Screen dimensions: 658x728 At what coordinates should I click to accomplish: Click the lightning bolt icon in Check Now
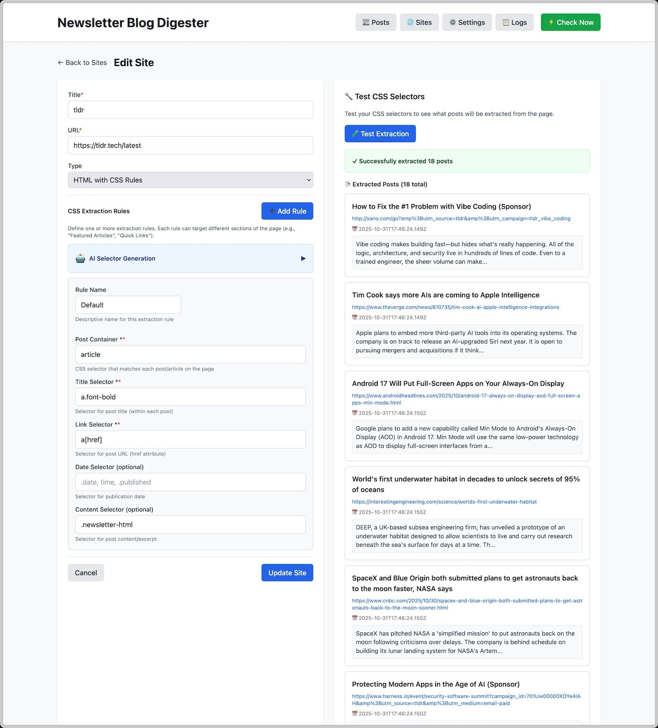tap(551, 22)
